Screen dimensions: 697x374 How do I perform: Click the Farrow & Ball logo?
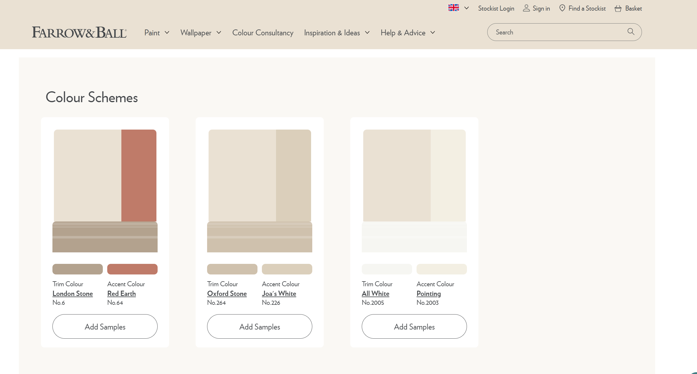click(79, 32)
